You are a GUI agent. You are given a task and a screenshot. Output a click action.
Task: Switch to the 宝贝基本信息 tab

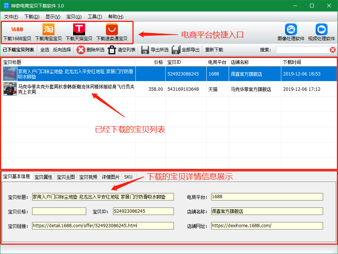[17, 176]
